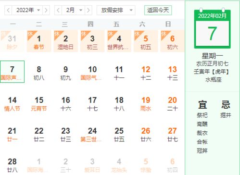
Task: Pick Saturday February 5 初五
Action: point(146,41)
